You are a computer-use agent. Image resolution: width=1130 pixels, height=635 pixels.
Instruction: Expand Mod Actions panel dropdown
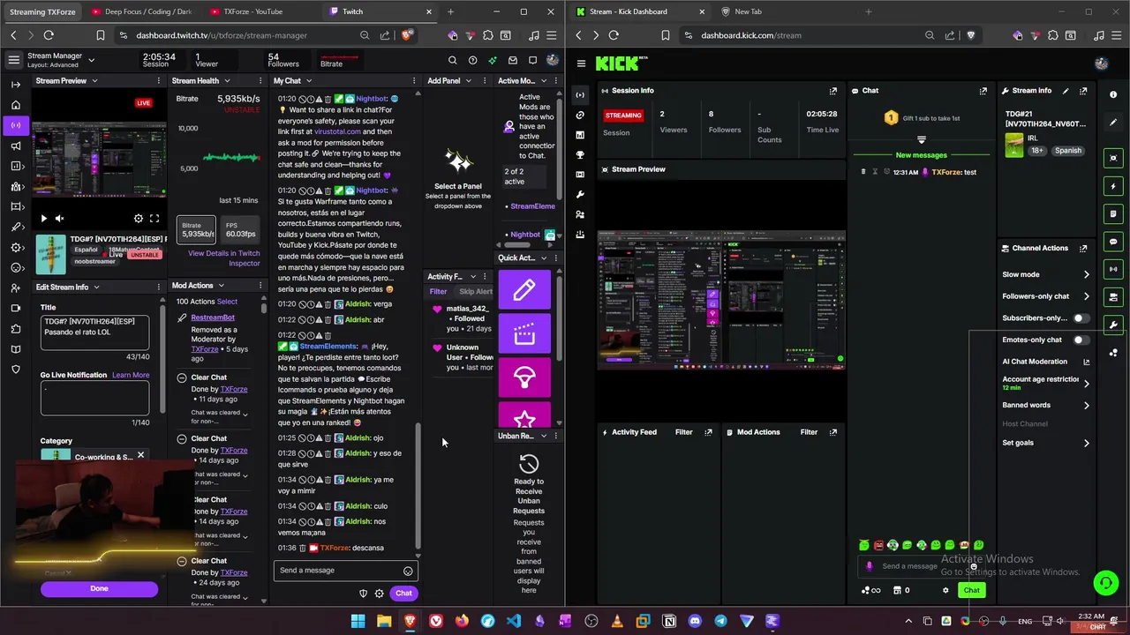point(221,286)
